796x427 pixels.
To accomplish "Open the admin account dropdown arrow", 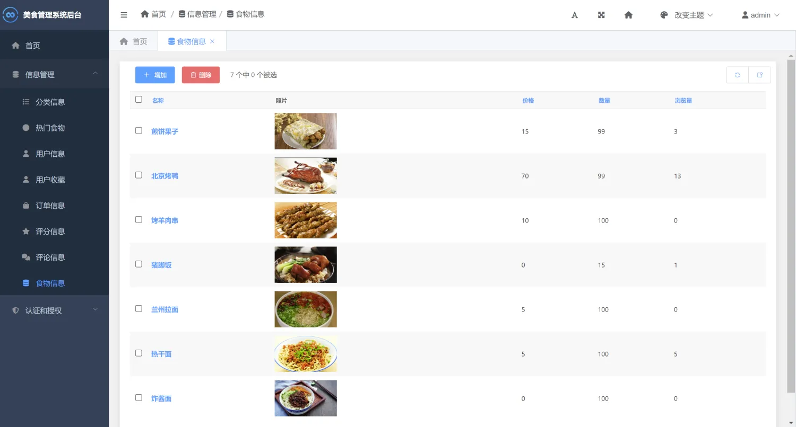I will pyautogui.click(x=777, y=15).
